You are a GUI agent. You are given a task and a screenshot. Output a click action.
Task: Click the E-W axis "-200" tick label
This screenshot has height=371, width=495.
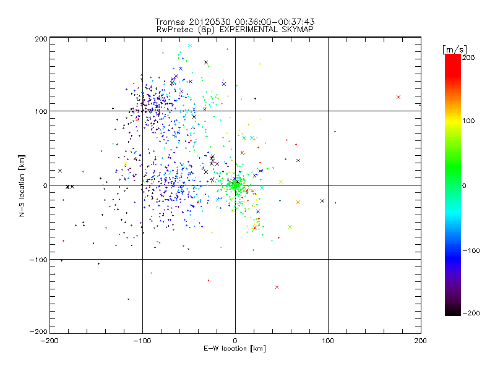49,341
